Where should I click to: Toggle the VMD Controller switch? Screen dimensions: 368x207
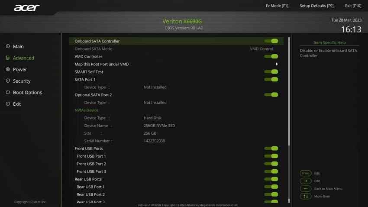271,56
